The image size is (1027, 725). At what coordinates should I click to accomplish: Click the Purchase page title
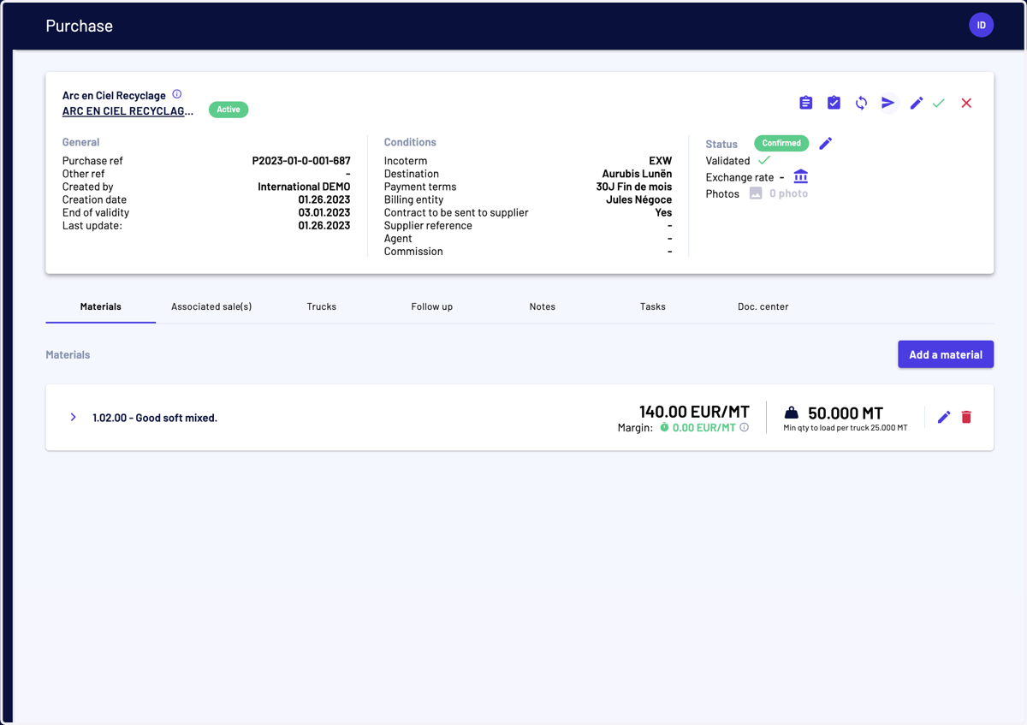tap(80, 26)
